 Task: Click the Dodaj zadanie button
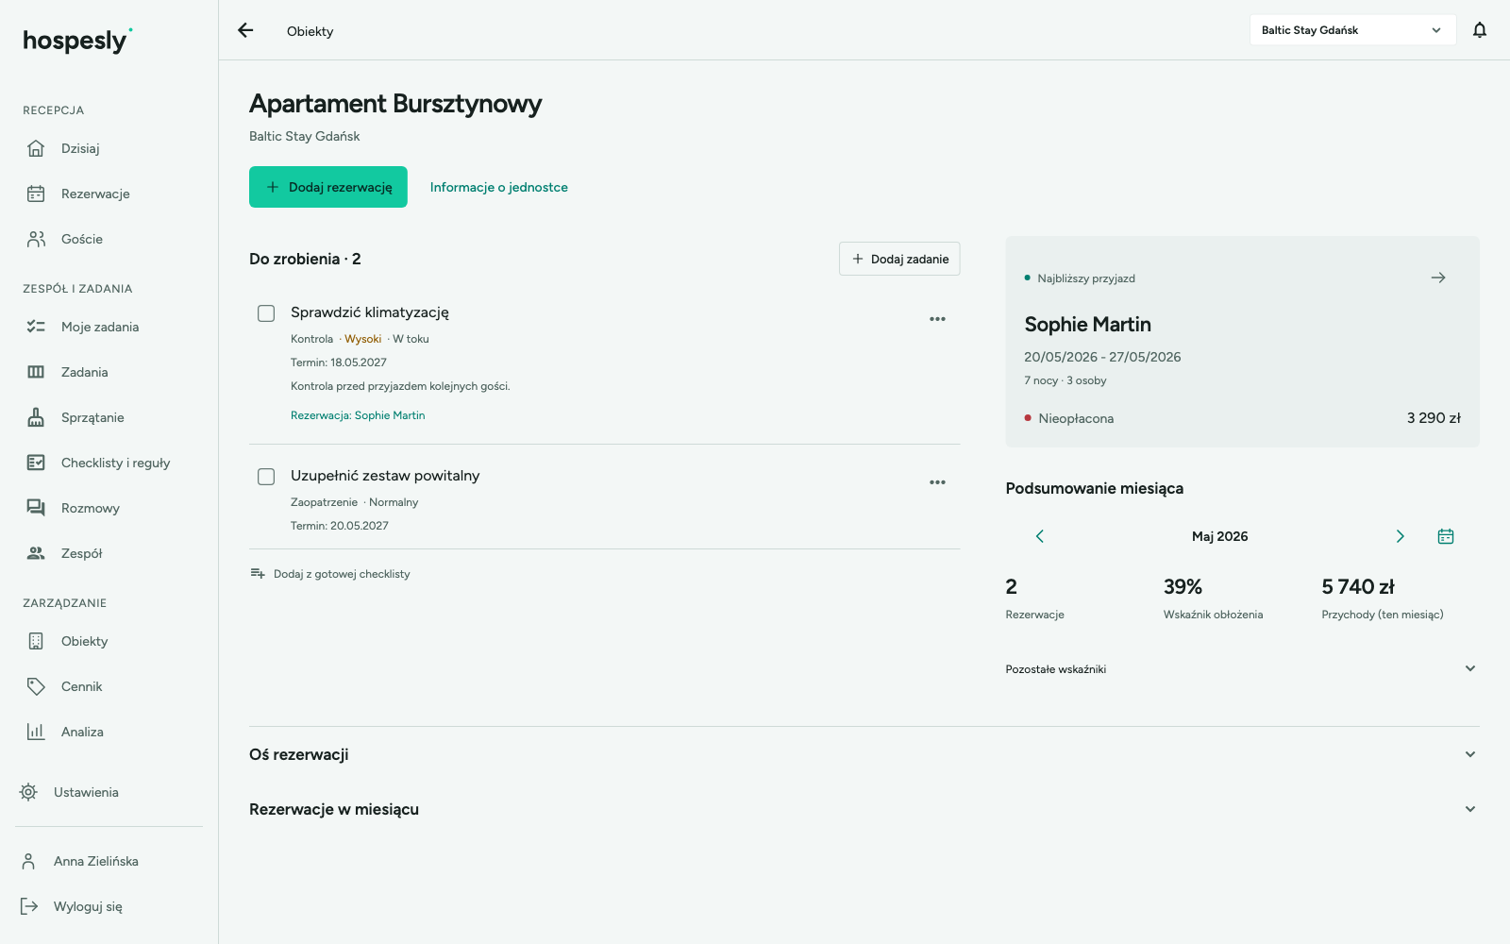[x=899, y=259]
